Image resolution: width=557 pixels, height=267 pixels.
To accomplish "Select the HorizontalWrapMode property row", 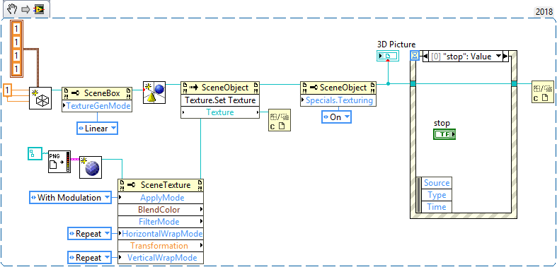I will pyautogui.click(x=161, y=234).
